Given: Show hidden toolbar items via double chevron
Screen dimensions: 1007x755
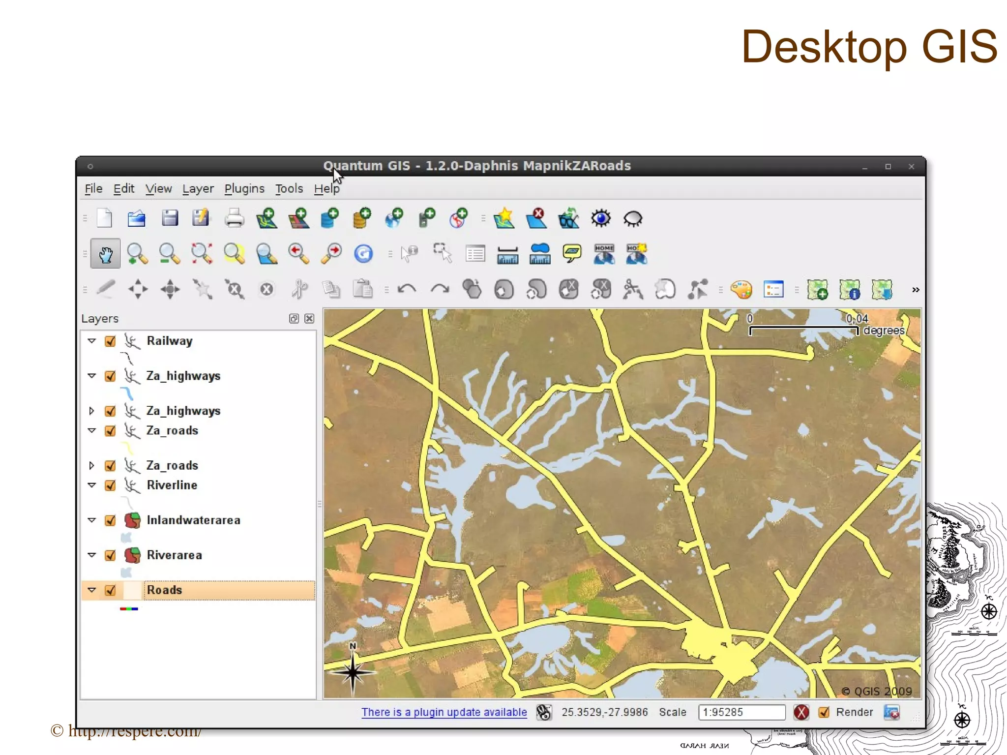Looking at the screenshot, I should 916,290.
